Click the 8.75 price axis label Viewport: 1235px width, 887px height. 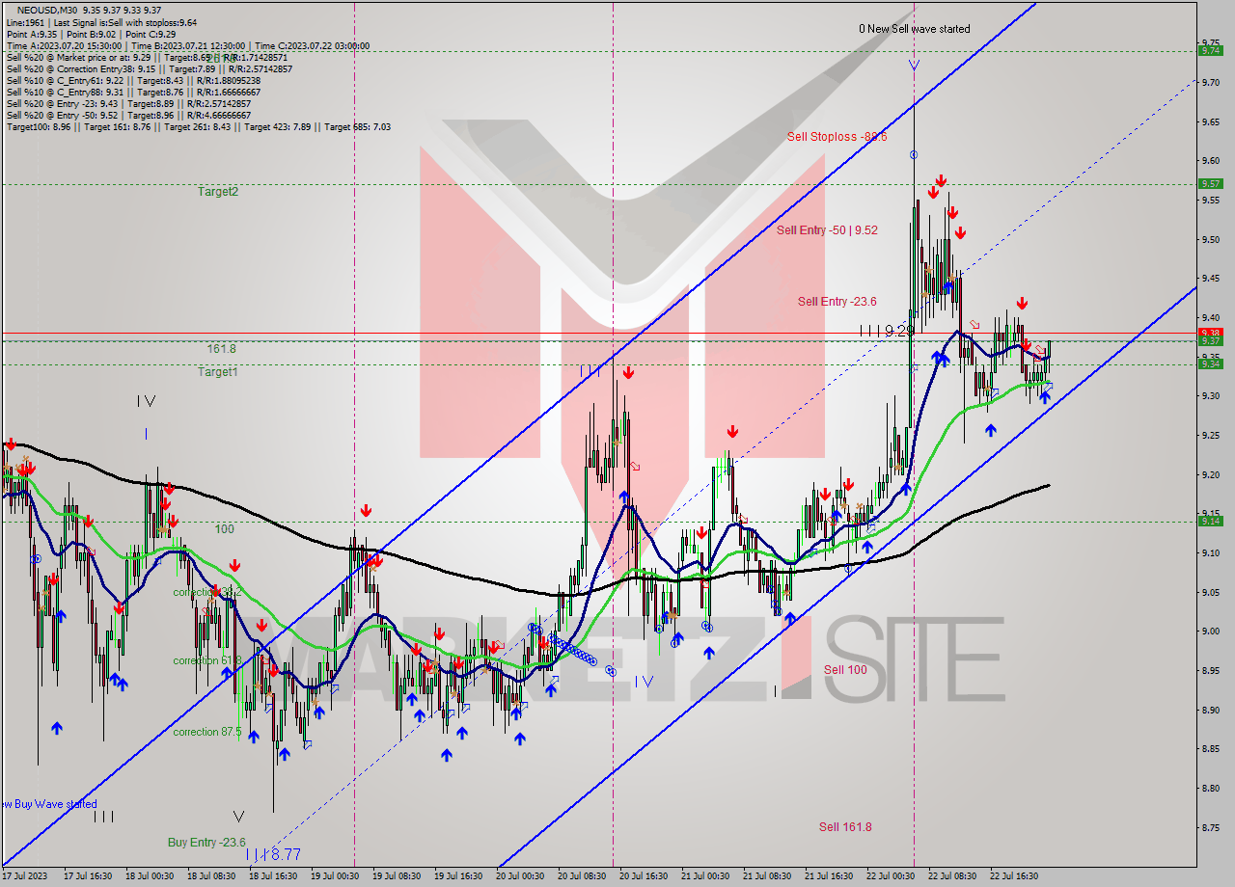tap(1213, 827)
